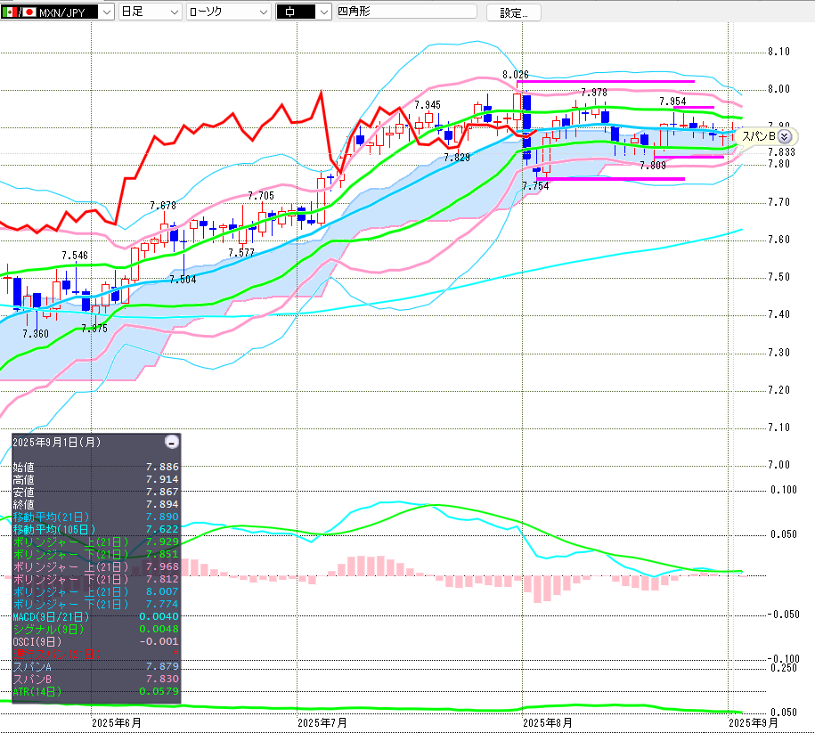The width and height of the screenshot is (815, 733).
Task: Click the 7.954 price annotation
Action: pyautogui.click(x=672, y=102)
